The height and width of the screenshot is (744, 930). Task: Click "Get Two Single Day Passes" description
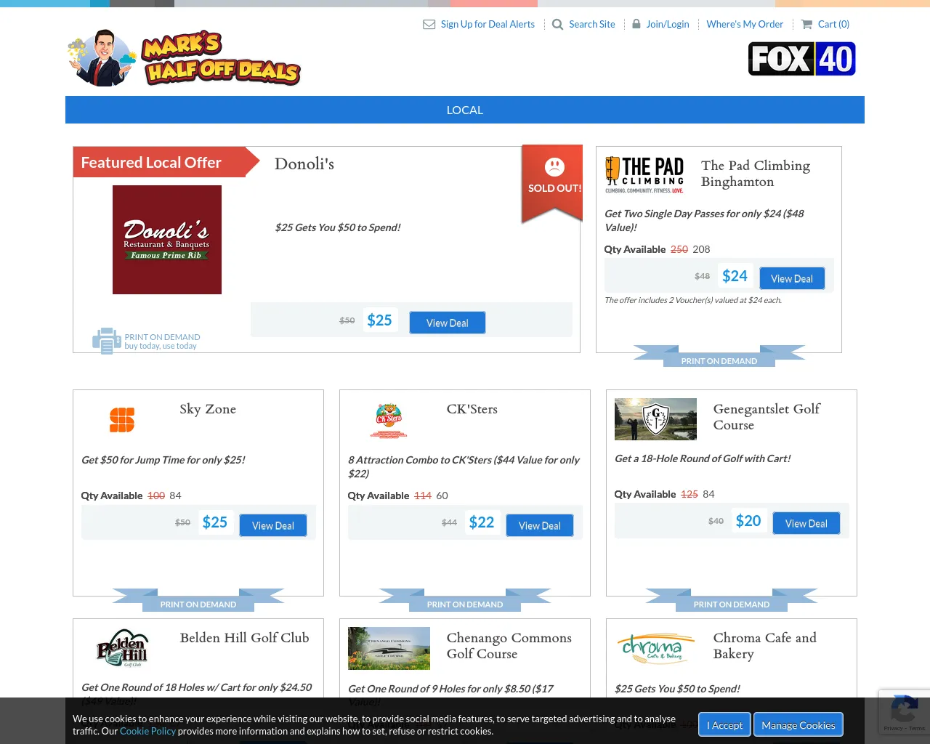point(704,220)
